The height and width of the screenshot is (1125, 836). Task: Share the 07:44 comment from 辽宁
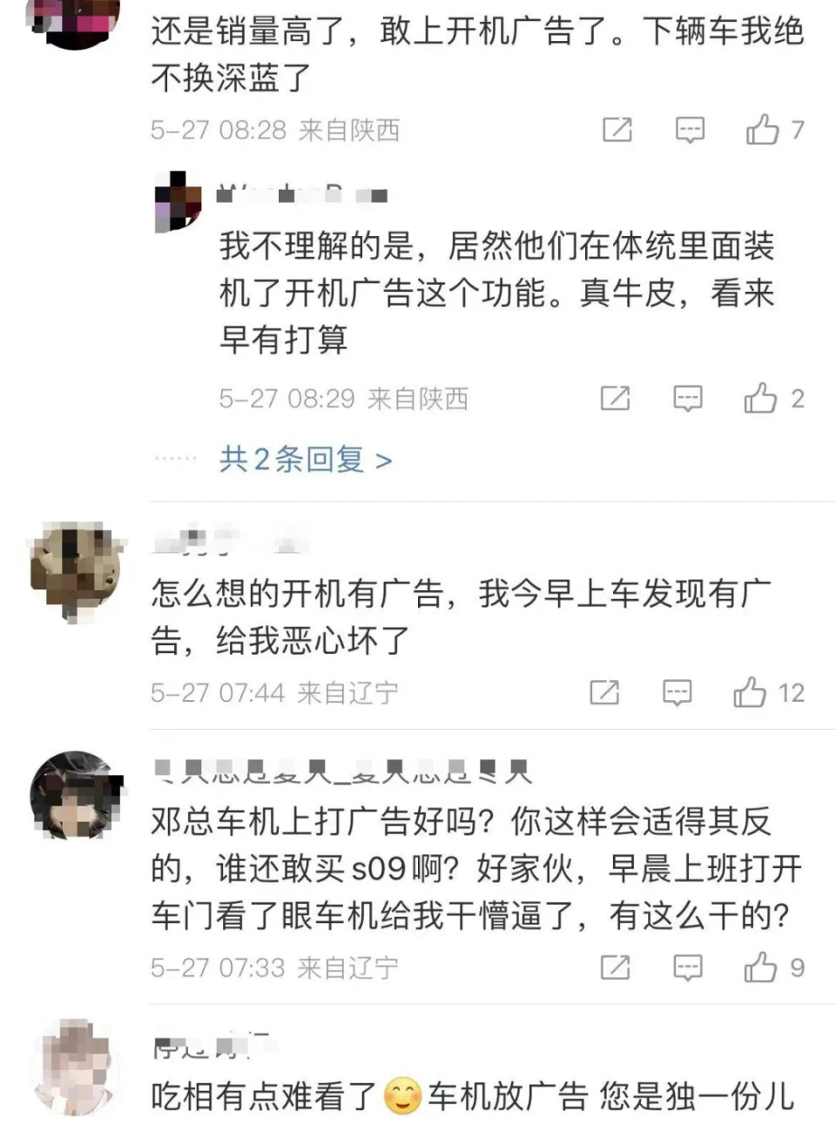point(607,693)
